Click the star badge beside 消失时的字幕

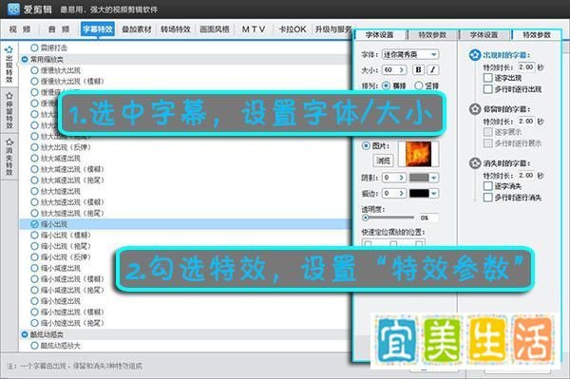coord(475,163)
